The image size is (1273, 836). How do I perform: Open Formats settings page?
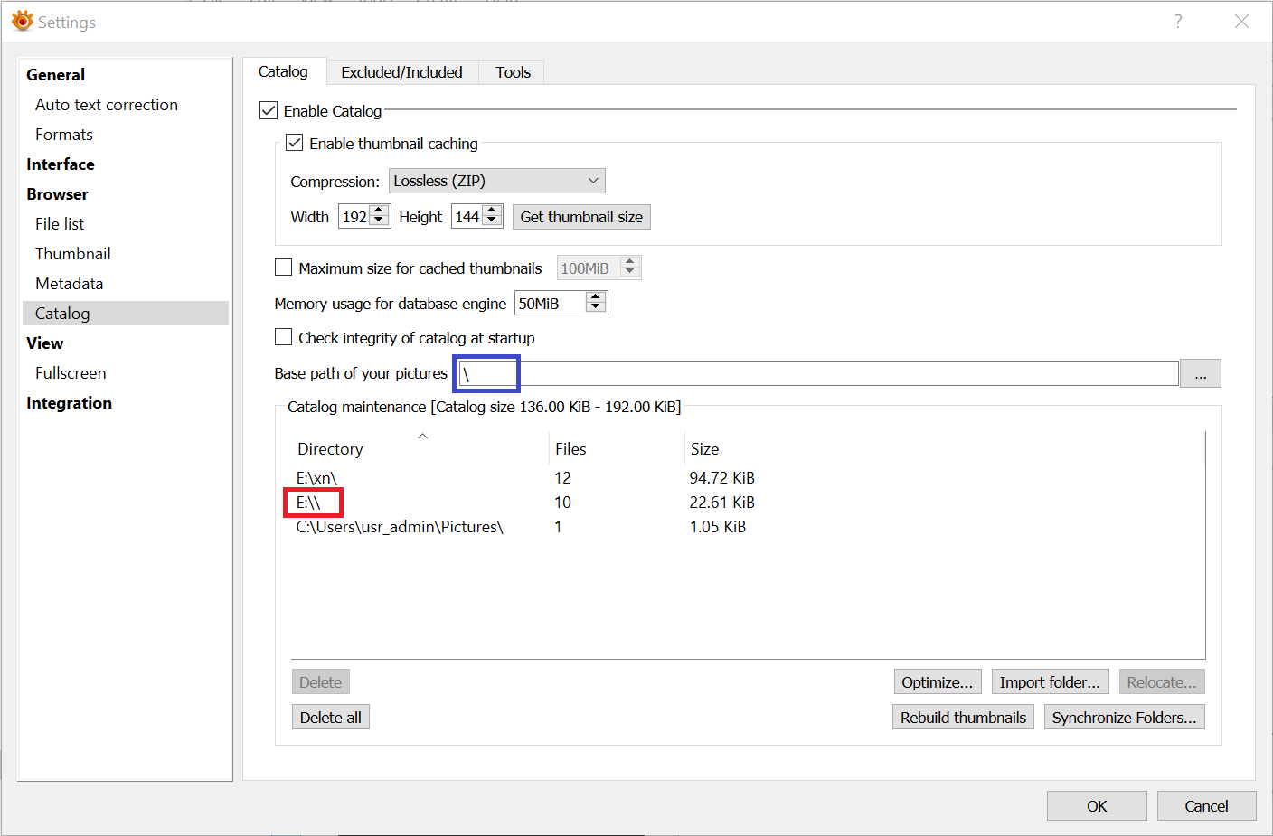coord(64,135)
